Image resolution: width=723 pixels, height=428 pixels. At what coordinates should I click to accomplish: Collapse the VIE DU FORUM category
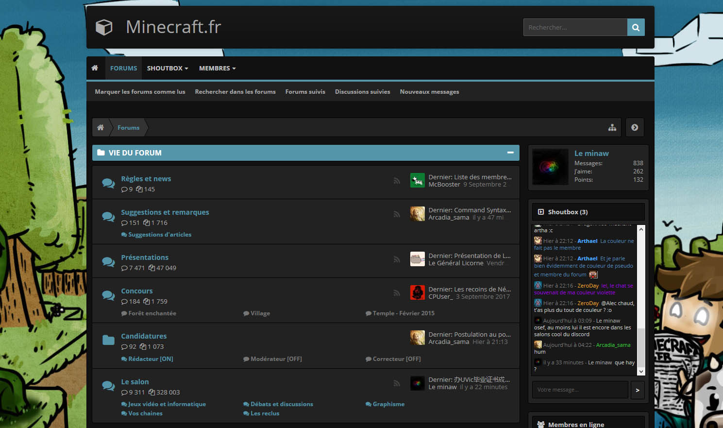(510, 153)
